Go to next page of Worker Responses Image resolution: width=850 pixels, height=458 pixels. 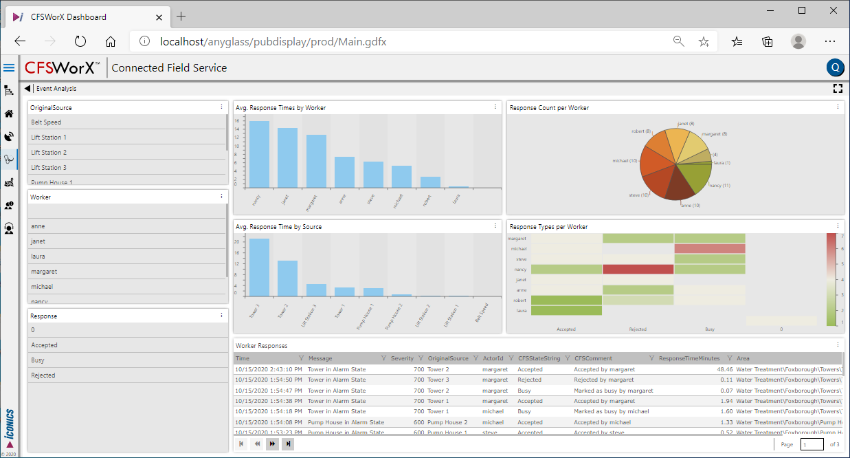click(273, 444)
